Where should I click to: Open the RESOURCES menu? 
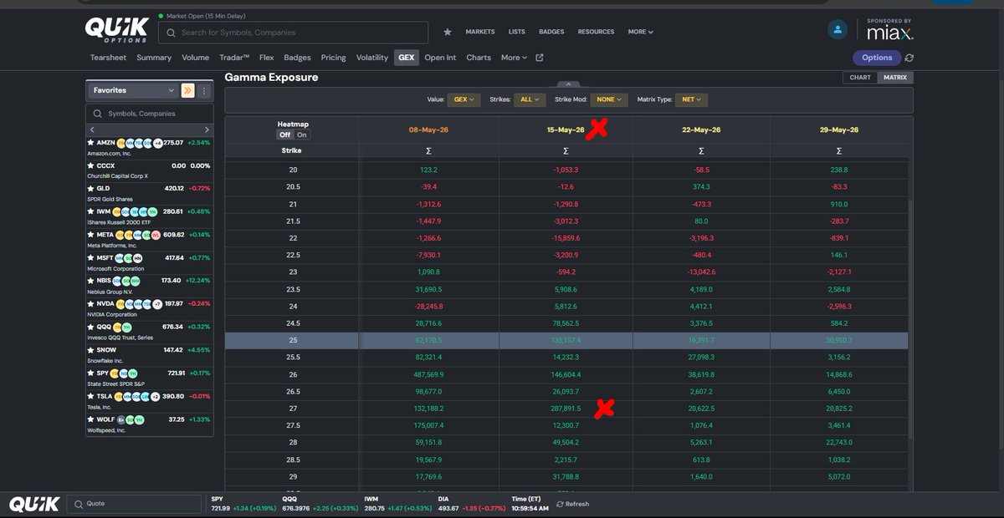click(x=596, y=32)
